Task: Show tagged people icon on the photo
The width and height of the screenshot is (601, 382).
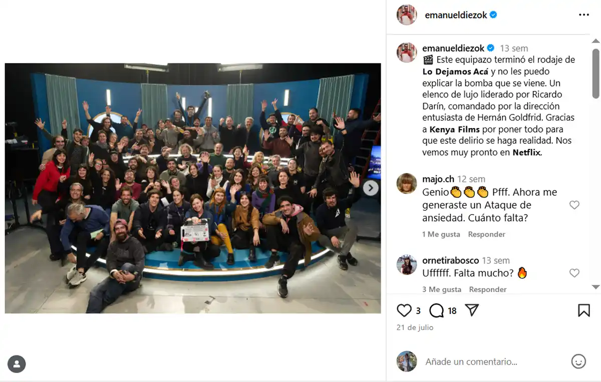Action: (x=17, y=364)
